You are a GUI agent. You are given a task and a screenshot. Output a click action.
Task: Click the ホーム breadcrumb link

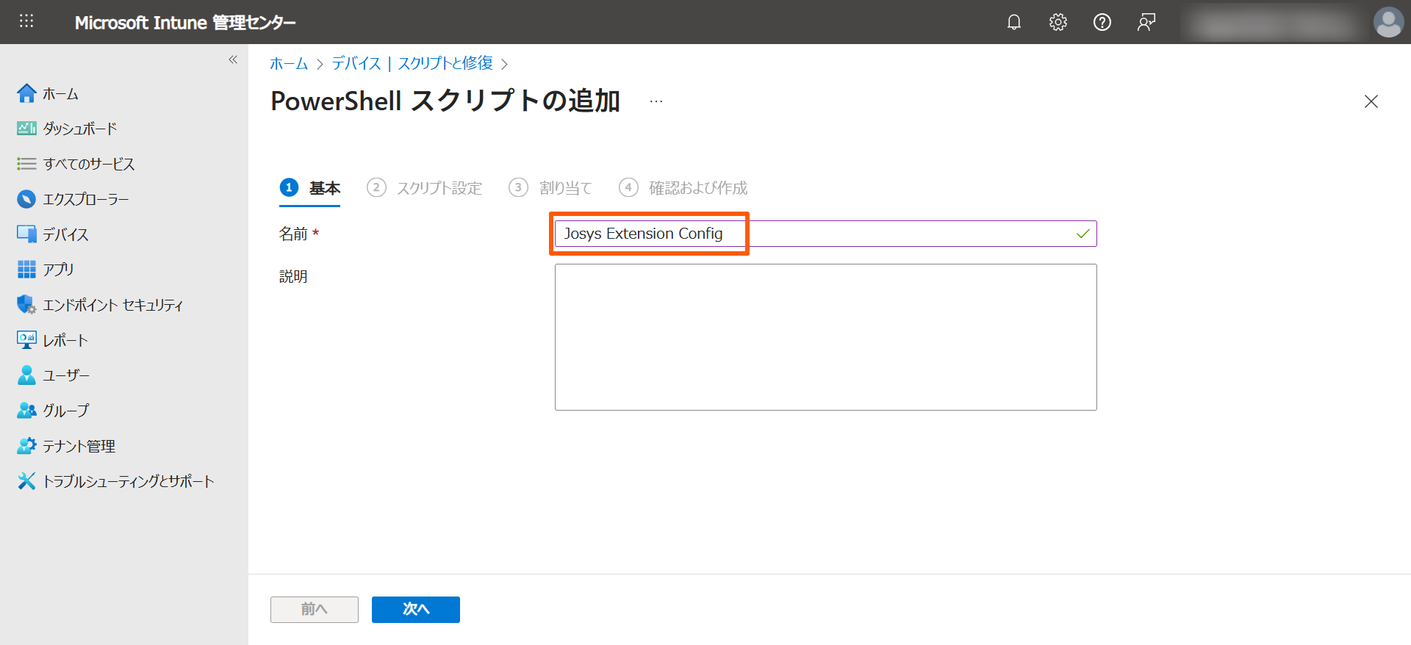point(289,63)
